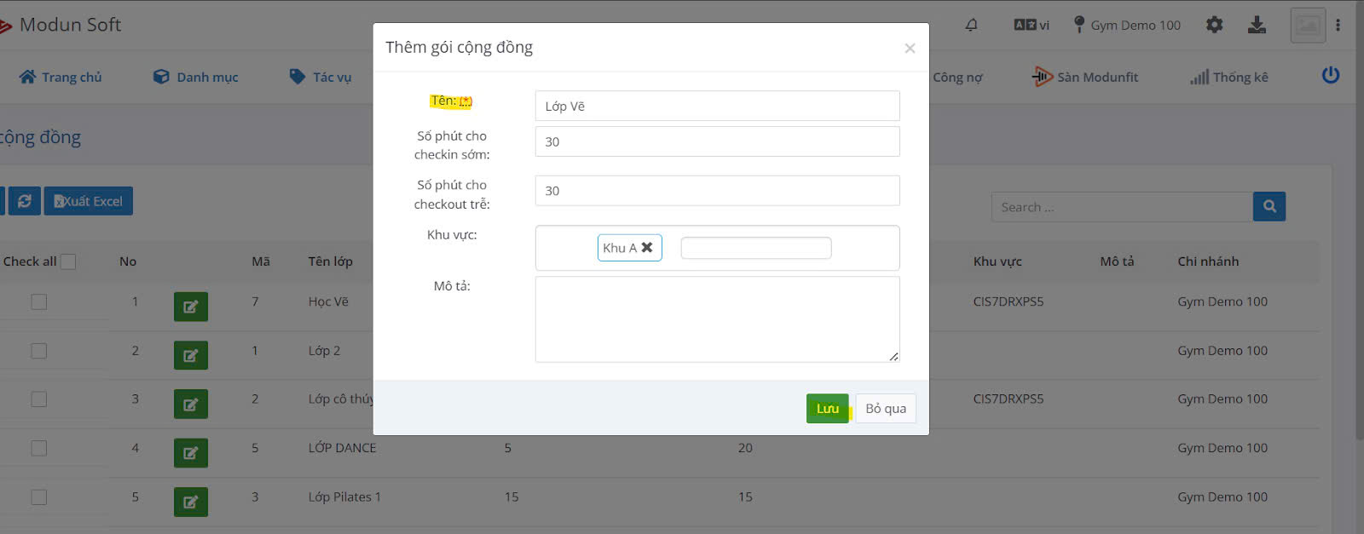Select checkbox for row 4

pos(39,448)
